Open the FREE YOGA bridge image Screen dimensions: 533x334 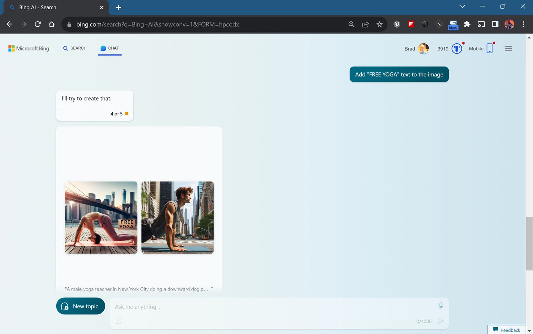click(x=101, y=217)
